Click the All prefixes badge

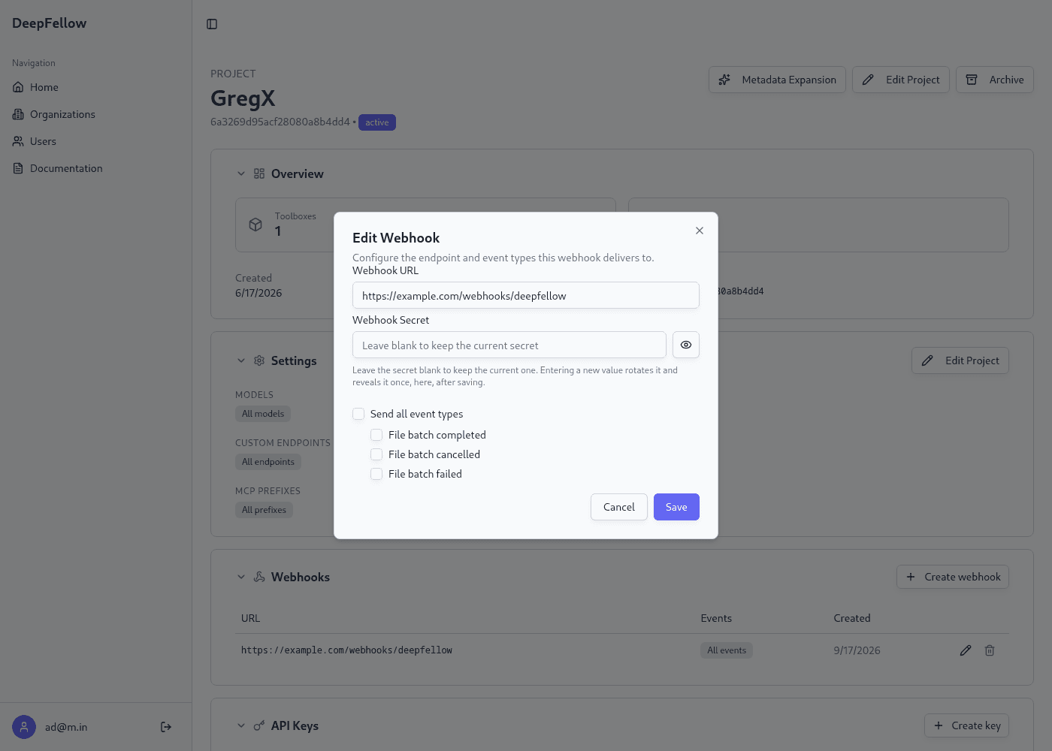(265, 510)
